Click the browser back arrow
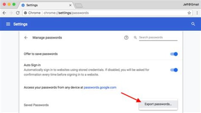Screen dimensions: 201x113 (x=4, y=13)
